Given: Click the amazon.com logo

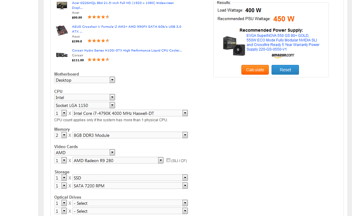Looking at the screenshot, I should (283, 55).
